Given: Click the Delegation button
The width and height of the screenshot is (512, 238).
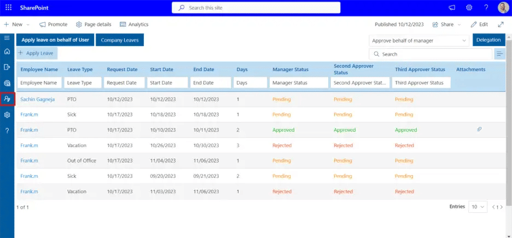Looking at the screenshot, I should [488, 40].
